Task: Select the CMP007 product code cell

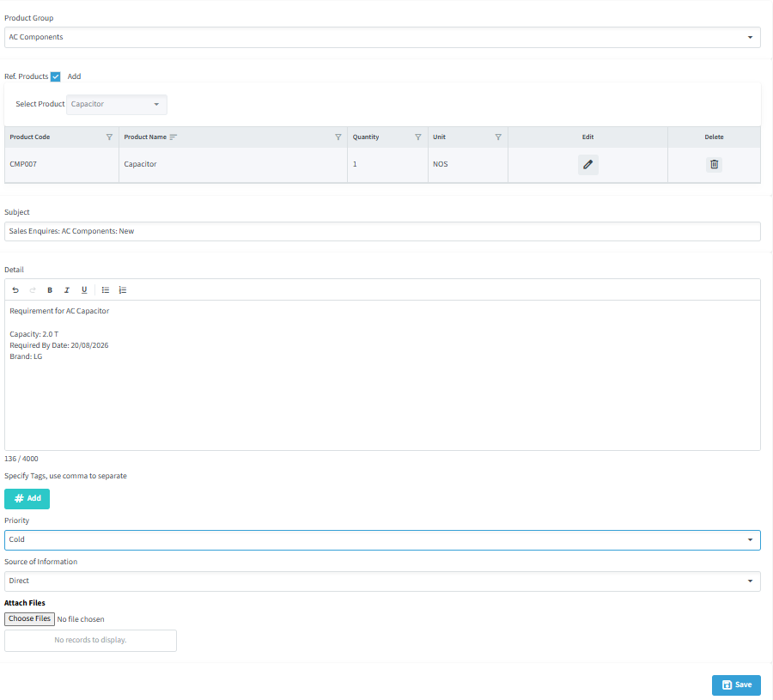Action: (x=62, y=165)
